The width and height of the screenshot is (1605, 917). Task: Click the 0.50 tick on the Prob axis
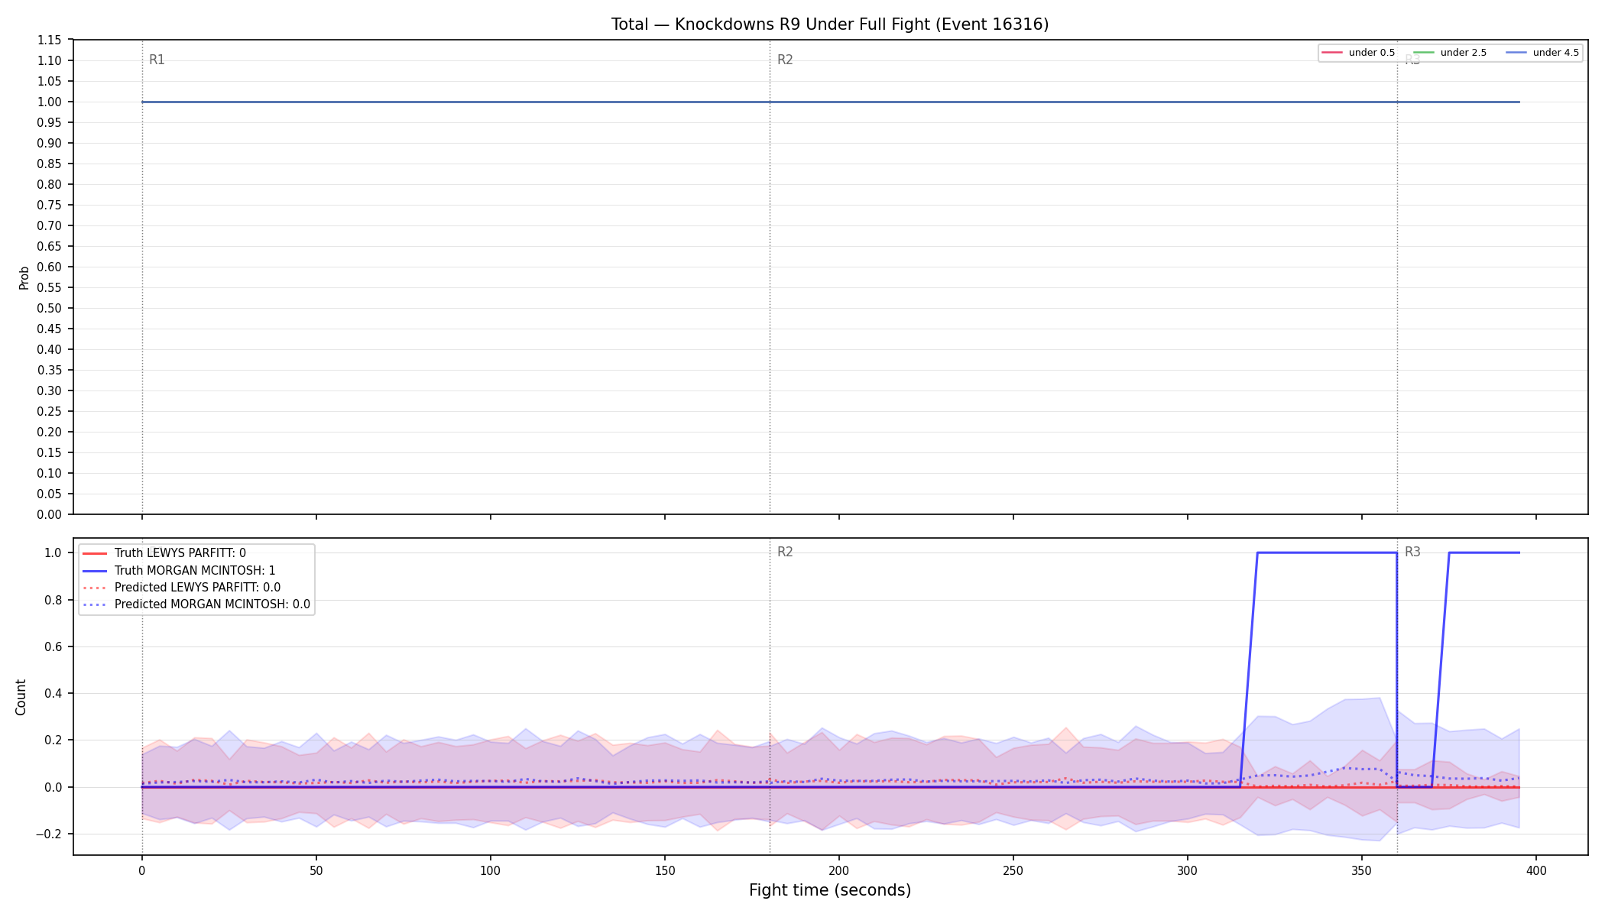[x=50, y=308]
